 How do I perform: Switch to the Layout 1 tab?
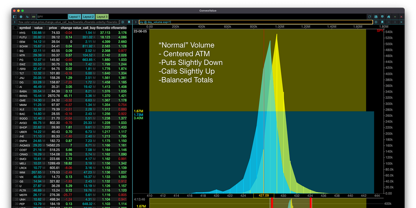75,17
